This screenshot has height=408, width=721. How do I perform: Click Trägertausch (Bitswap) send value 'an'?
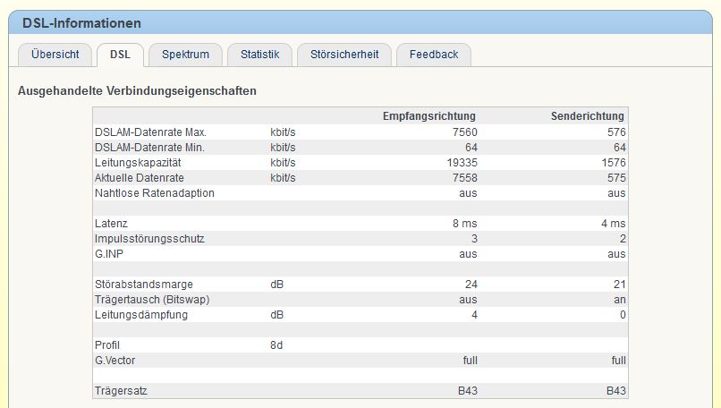point(619,300)
